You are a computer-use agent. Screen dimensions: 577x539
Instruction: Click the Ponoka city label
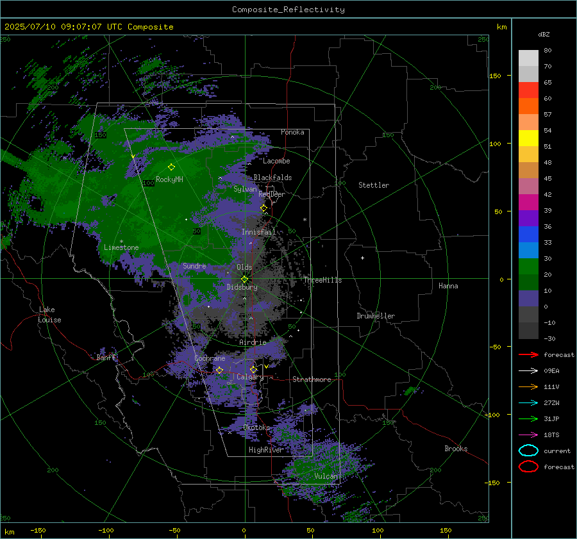pos(292,132)
